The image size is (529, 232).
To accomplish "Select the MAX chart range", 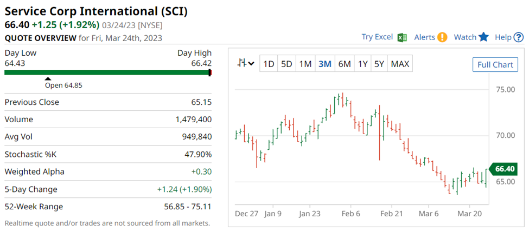I will point(400,64).
